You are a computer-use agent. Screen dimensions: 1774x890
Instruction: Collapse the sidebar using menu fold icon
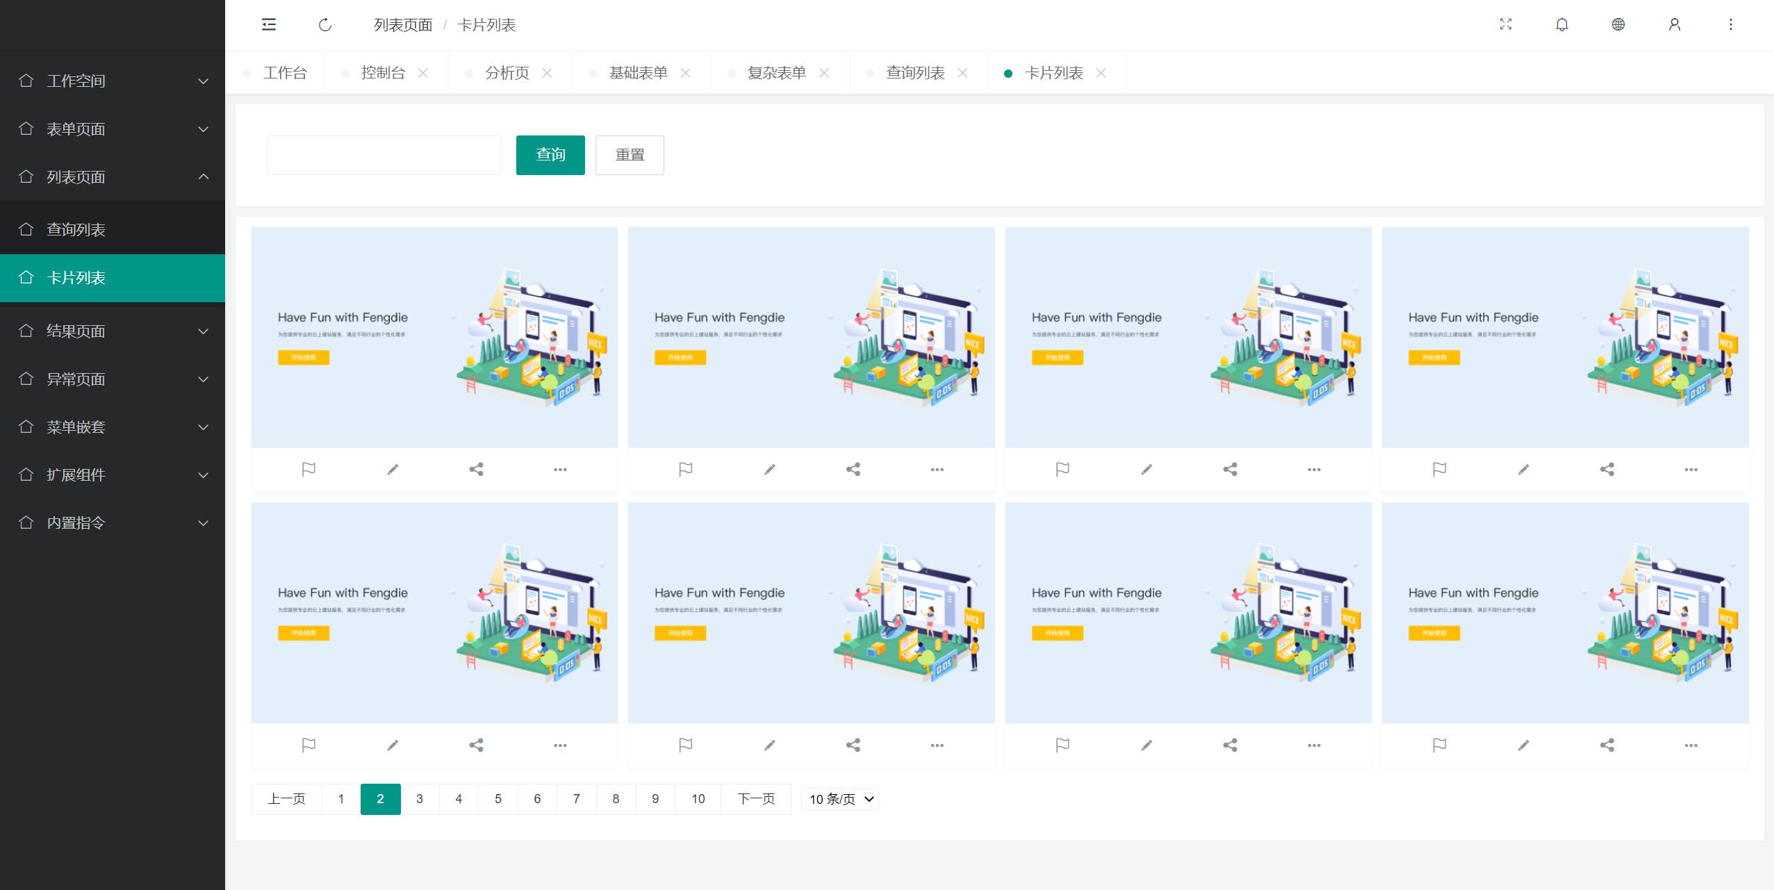269,25
